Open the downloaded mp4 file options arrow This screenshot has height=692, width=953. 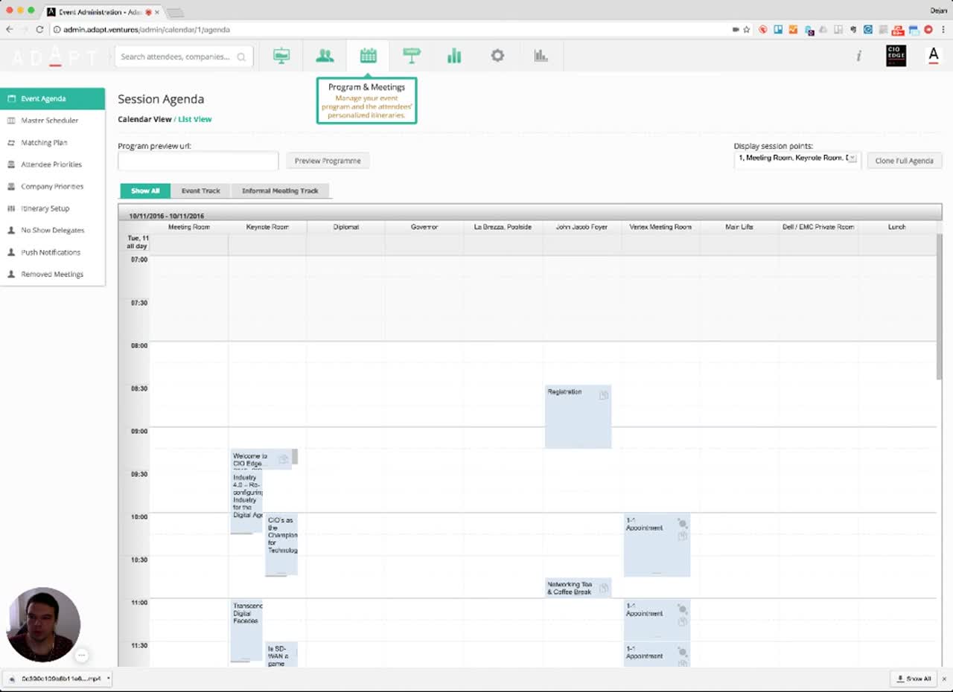(109, 679)
